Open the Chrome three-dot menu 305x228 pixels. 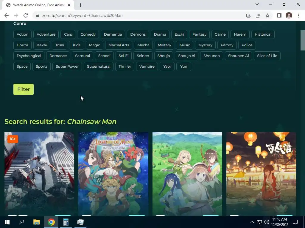[x=298, y=15]
